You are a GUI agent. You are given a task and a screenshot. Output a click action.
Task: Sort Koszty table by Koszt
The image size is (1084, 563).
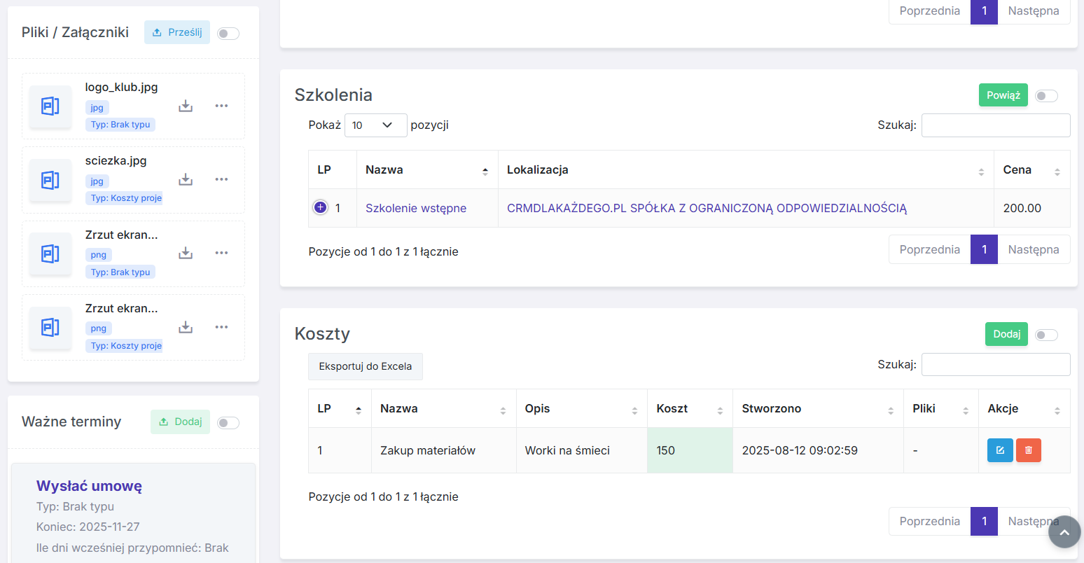pos(690,408)
